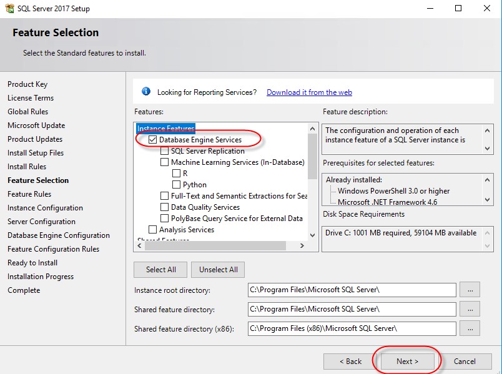This screenshot has width=502, height=374.
Task: Click Microsoft .NET Framework 4.6 prerequisite
Action: coord(387,202)
